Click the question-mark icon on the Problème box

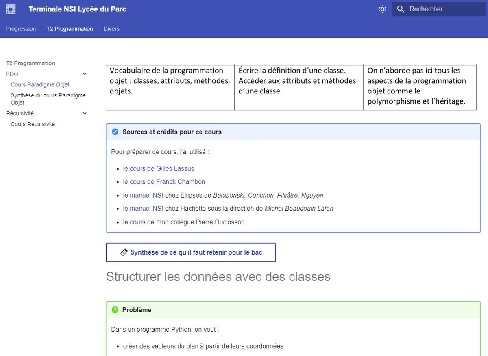(115, 310)
